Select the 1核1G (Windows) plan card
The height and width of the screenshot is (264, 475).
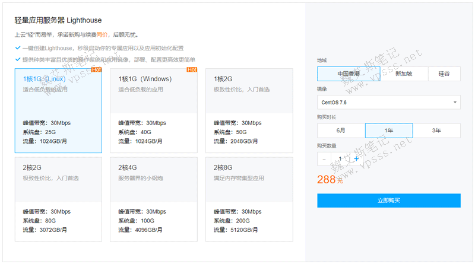154,110
